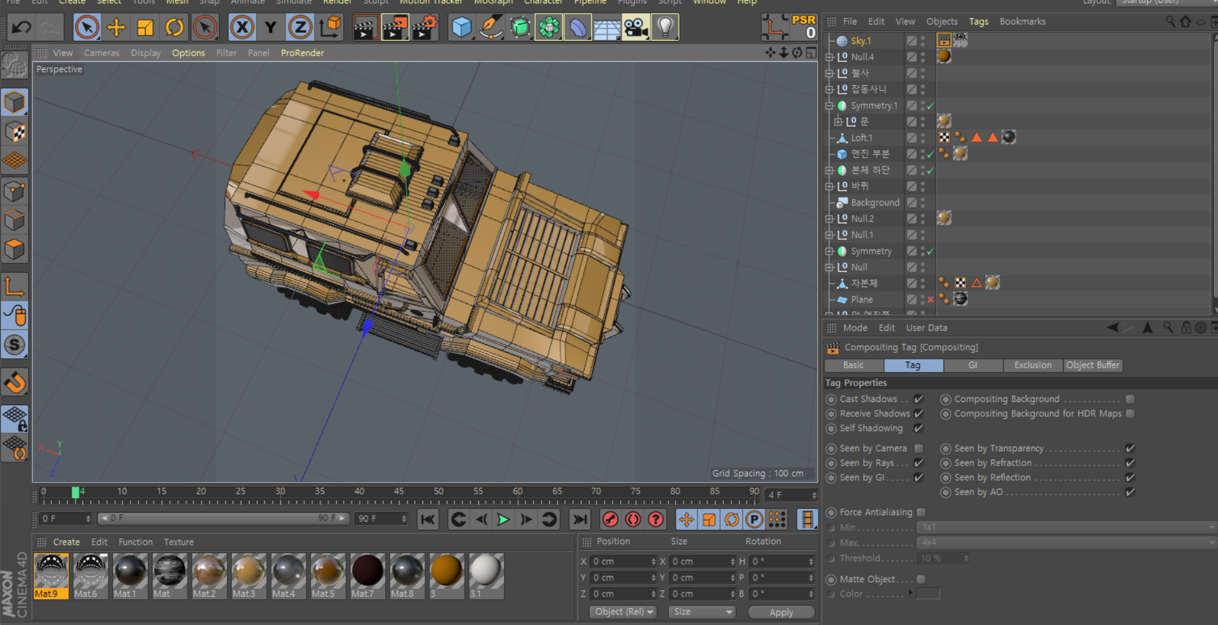This screenshot has width=1218, height=625.
Task: Toggle Z axis lock
Action: pyautogui.click(x=300, y=27)
